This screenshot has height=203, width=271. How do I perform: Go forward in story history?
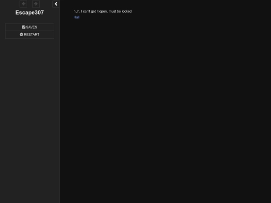pyautogui.click(x=36, y=4)
